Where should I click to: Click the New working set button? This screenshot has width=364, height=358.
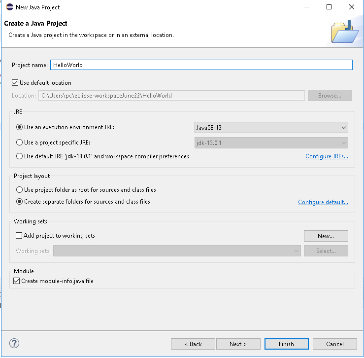click(326, 236)
